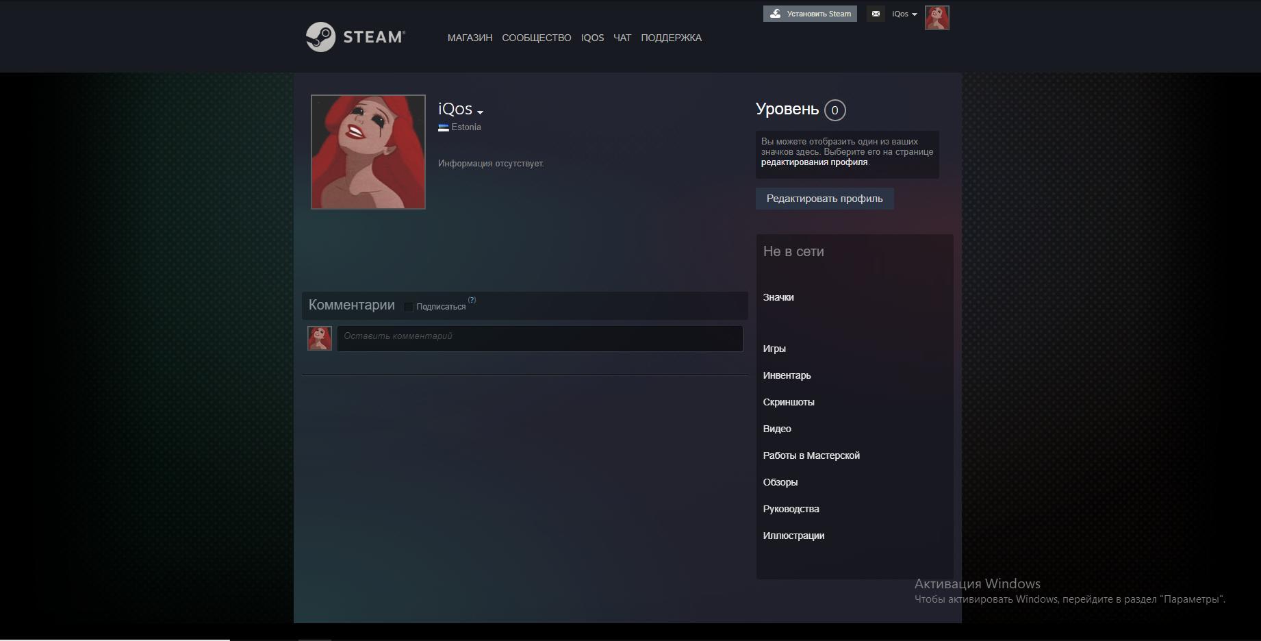Click the small avatar in top-right corner

click(x=937, y=18)
